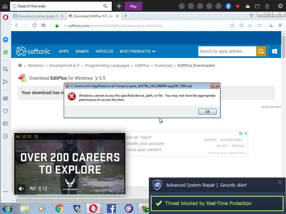The width and height of the screenshot is (286, 214).
Task: Open personal news icon in sidebar
Action: coord(6,124)
